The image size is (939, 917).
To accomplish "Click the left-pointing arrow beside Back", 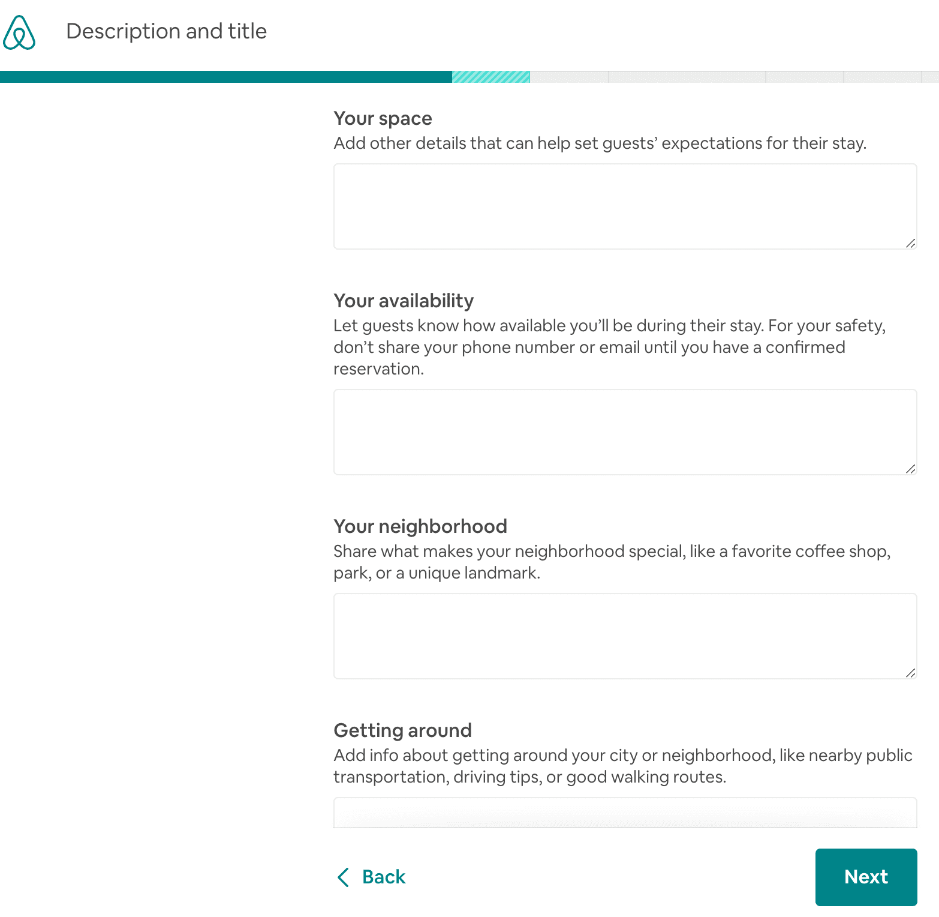I will (x=343, y=877).
